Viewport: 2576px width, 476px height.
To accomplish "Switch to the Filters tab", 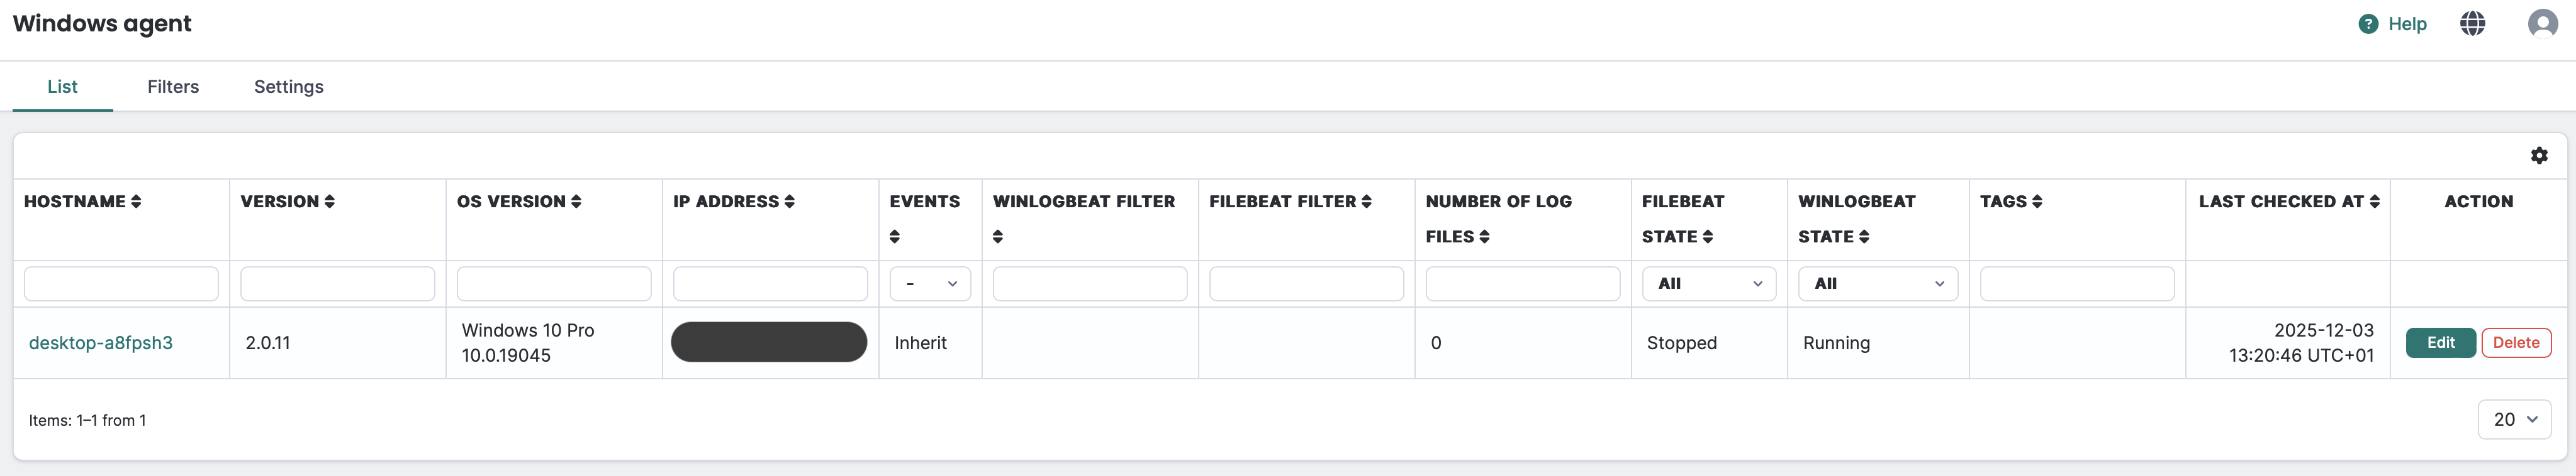I will (173, 87).
